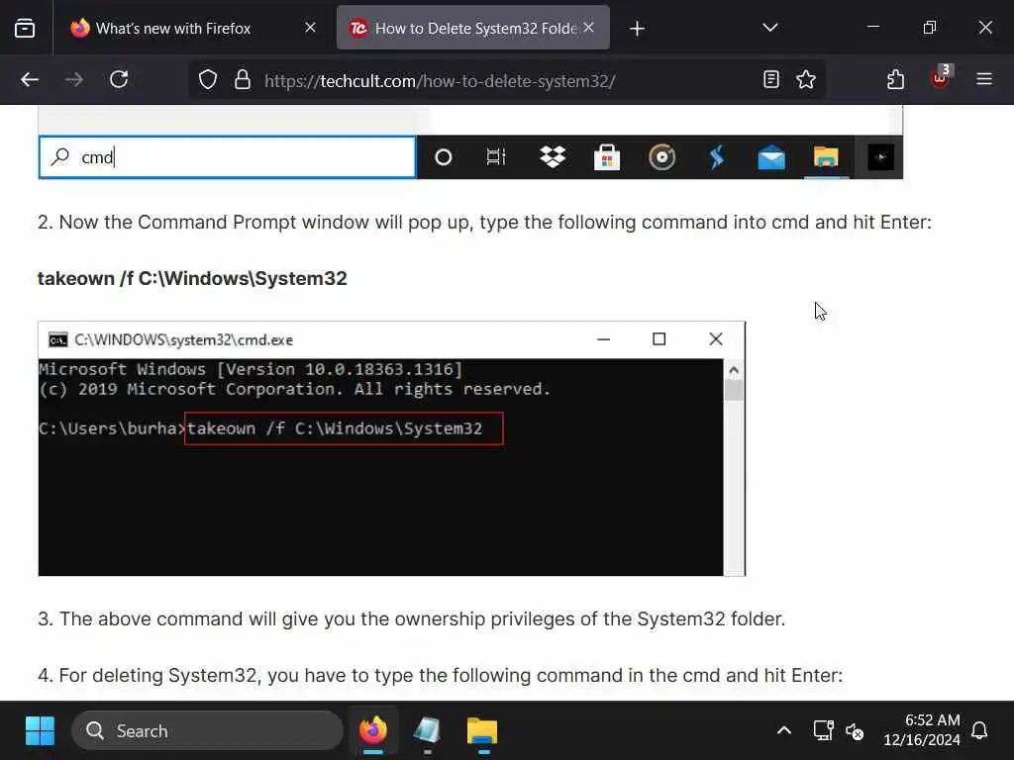Open the Firefox View tab list icon

click(25, 28)
